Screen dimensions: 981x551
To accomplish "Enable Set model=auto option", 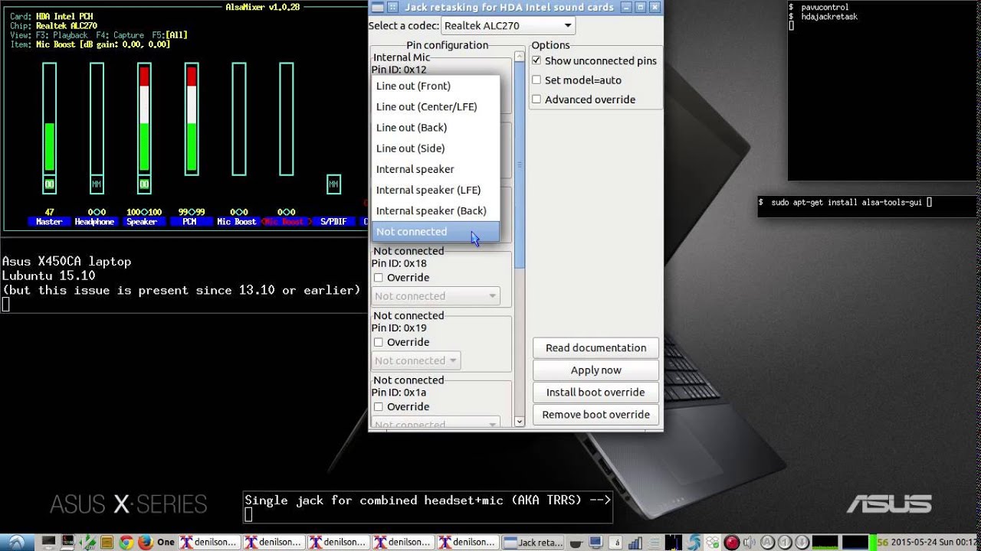I will (536, 80).
